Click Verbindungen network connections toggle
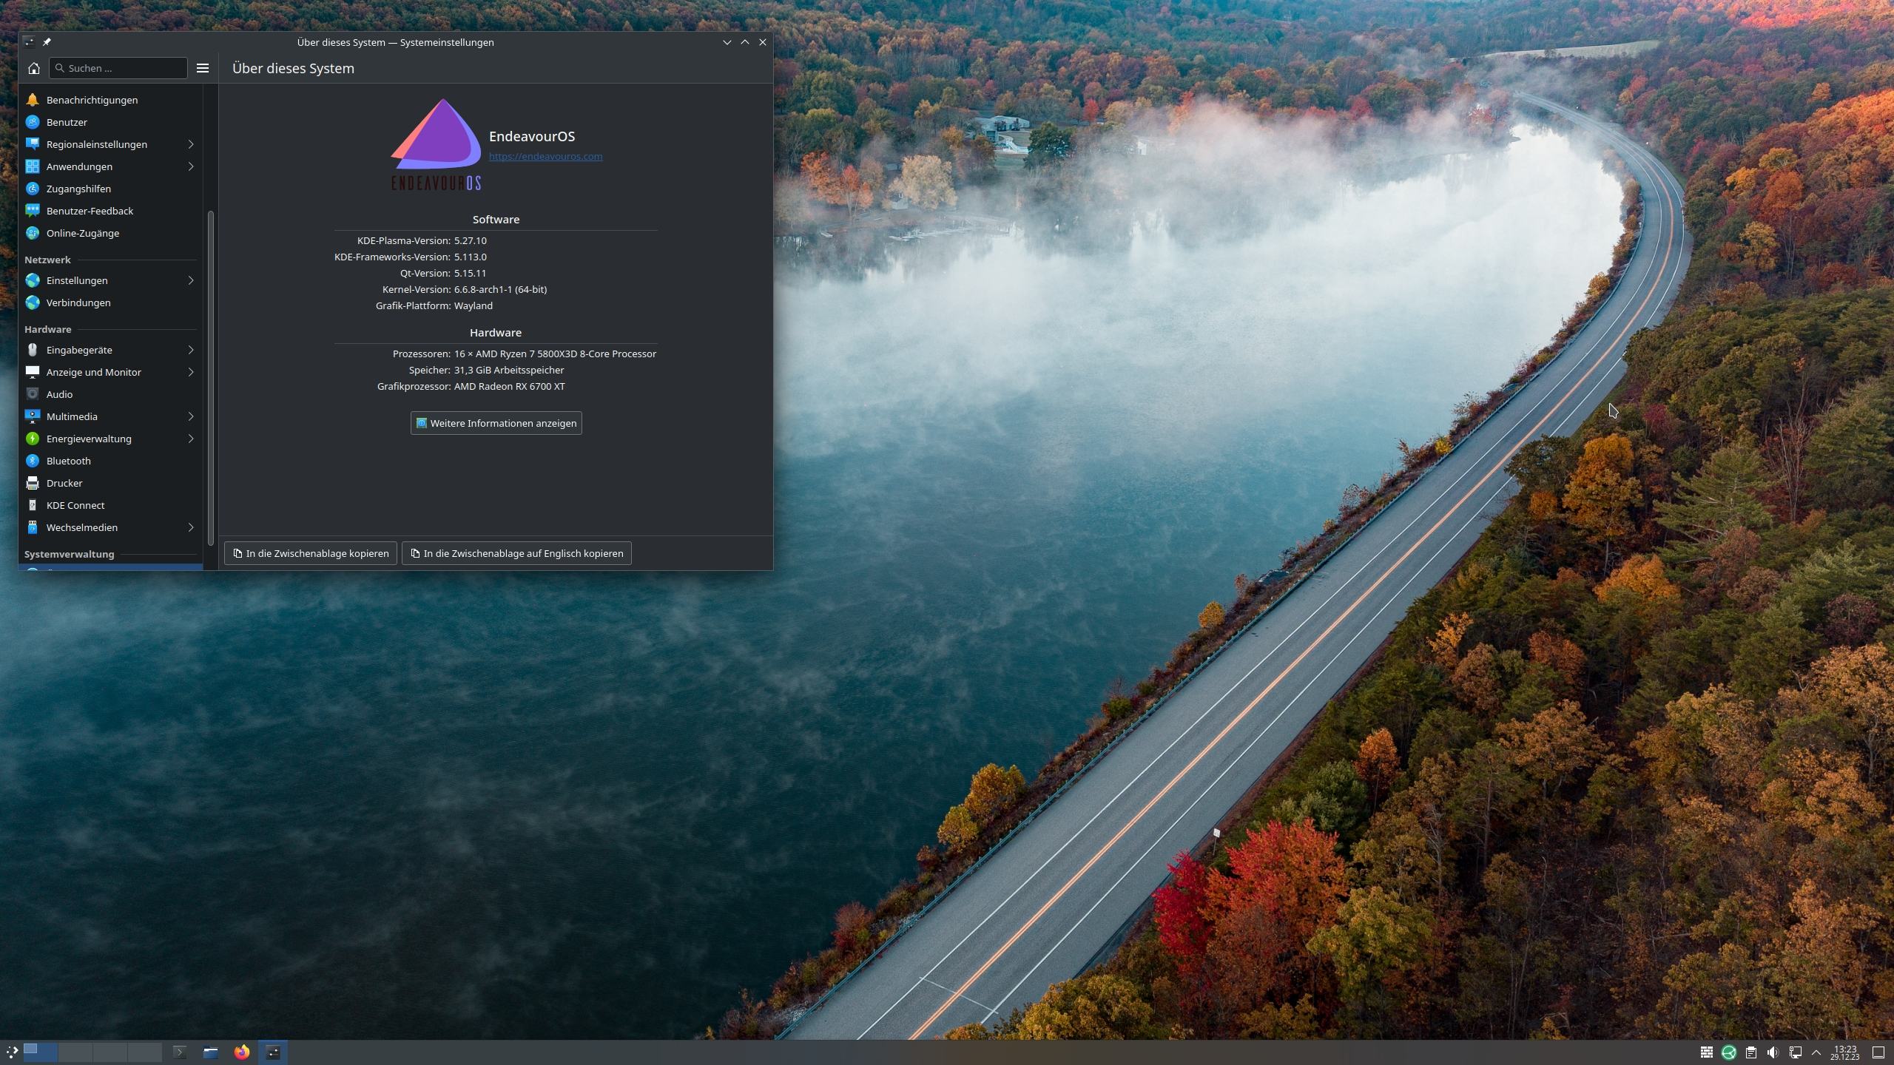 78,302
